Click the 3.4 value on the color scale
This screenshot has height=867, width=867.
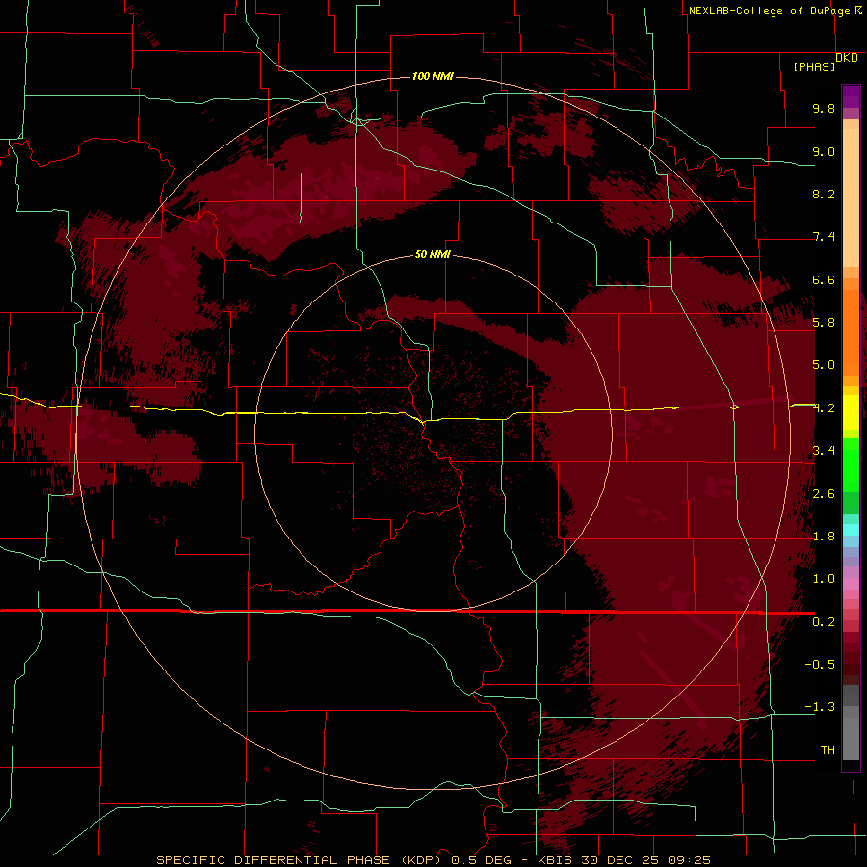pyautogui.click(x=824, y=450)
